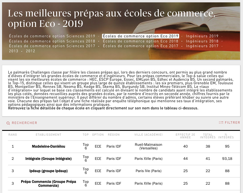Viewport: 243px width, 193px height.
Task: Open Écoles de commerce option Sciences 2019
Action: point(52,36)
